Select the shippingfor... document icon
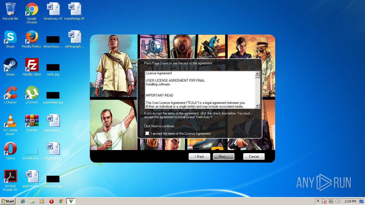The image size is (365, 205). 53,151
